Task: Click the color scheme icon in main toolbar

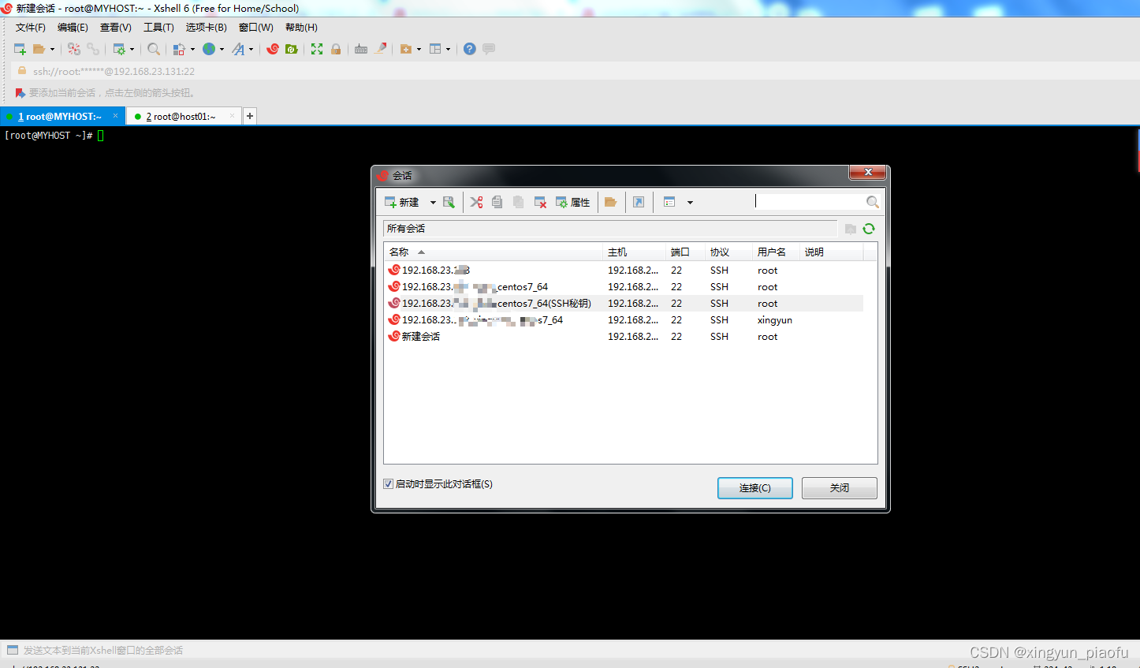Action: [180, 49]
